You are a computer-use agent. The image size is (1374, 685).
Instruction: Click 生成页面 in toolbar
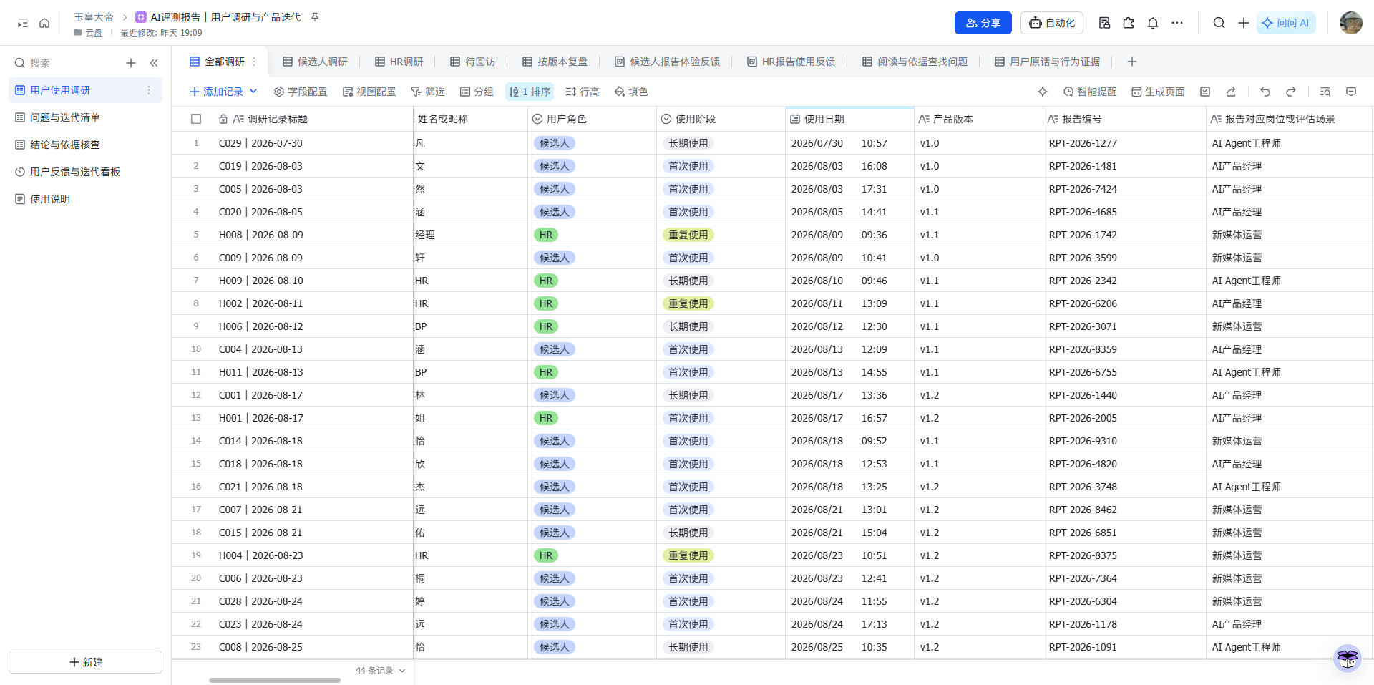(x=1158, y=92)
